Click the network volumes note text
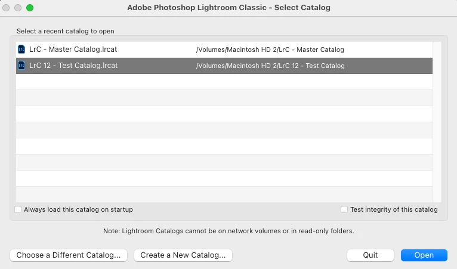Image resolution: width=457 pixels, height=269 pixels. point(229,231)
